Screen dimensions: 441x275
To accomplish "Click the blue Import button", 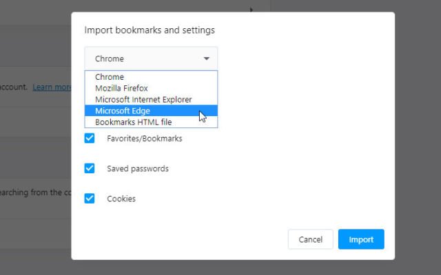I will [x=361, y=239].
